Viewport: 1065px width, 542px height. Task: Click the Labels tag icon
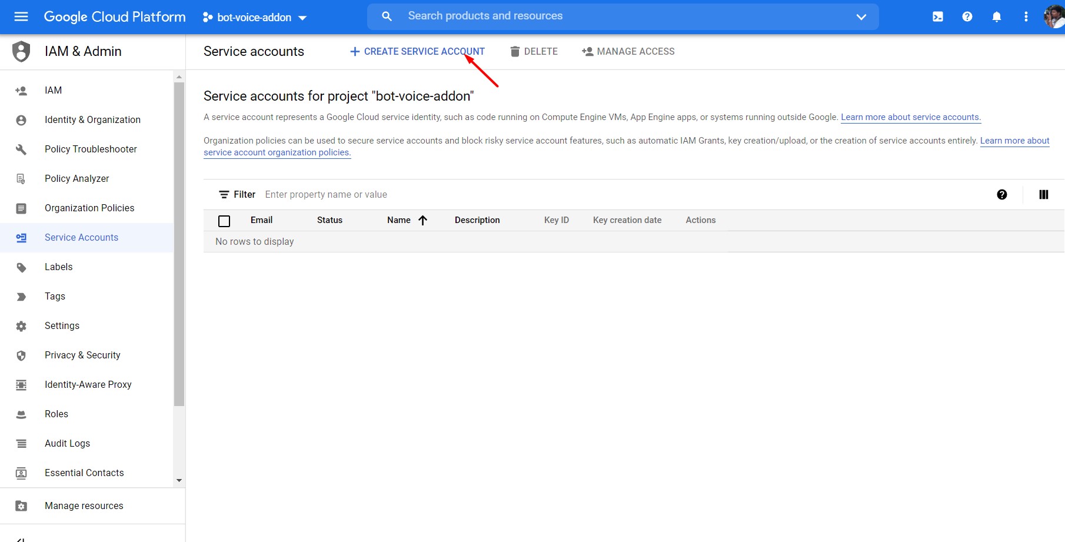pos(21,267)
